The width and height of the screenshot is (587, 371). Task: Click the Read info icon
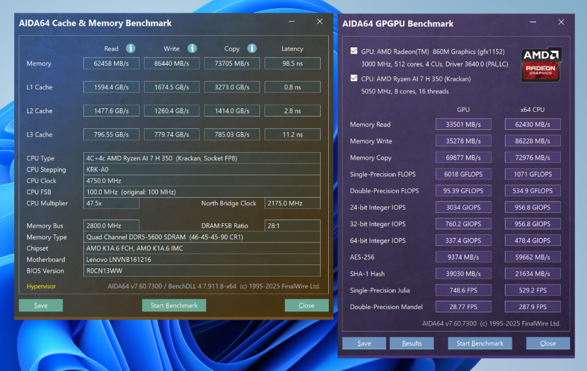point(130,48)
